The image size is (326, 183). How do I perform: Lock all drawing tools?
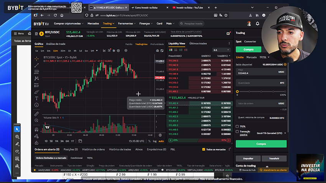point(36,143)
